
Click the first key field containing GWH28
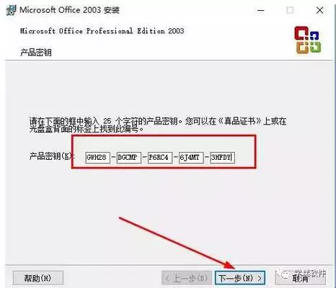point(98,158)
